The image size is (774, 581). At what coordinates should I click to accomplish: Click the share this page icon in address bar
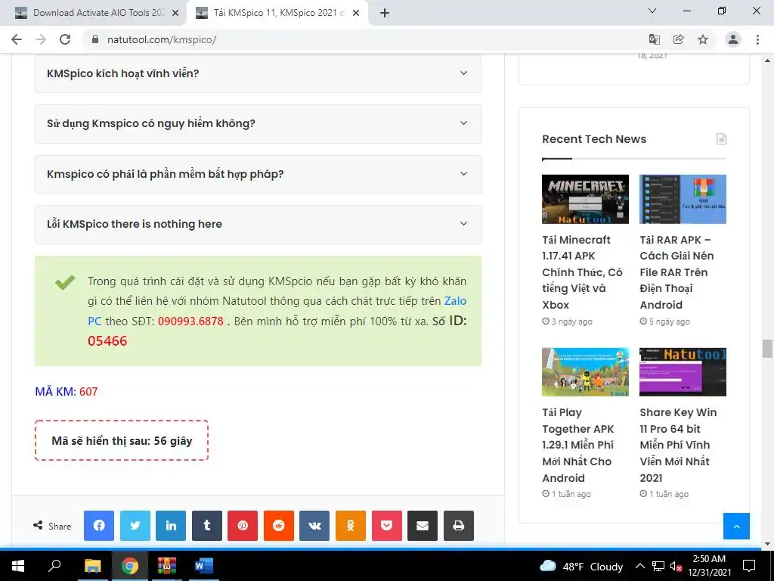pyautogui.click(x=678, y=39)
